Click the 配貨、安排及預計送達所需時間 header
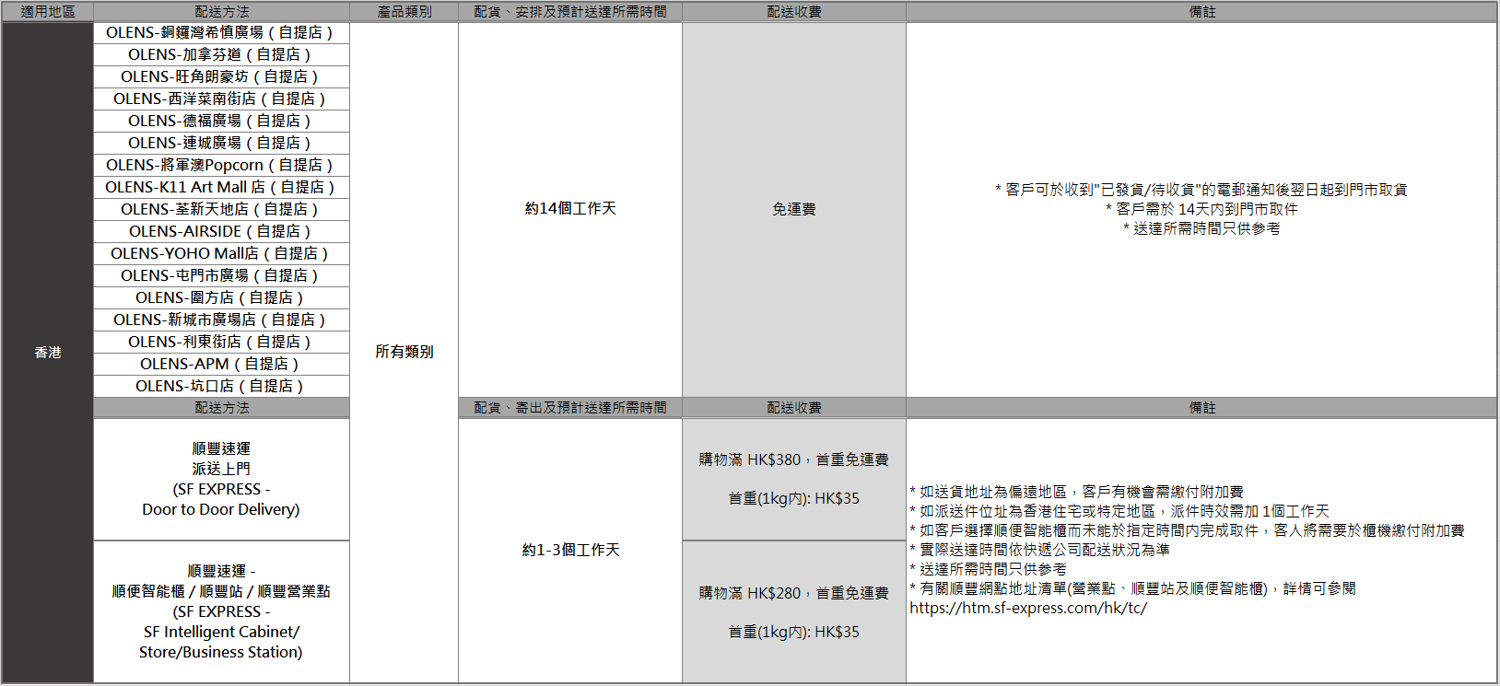 (570, 12)
